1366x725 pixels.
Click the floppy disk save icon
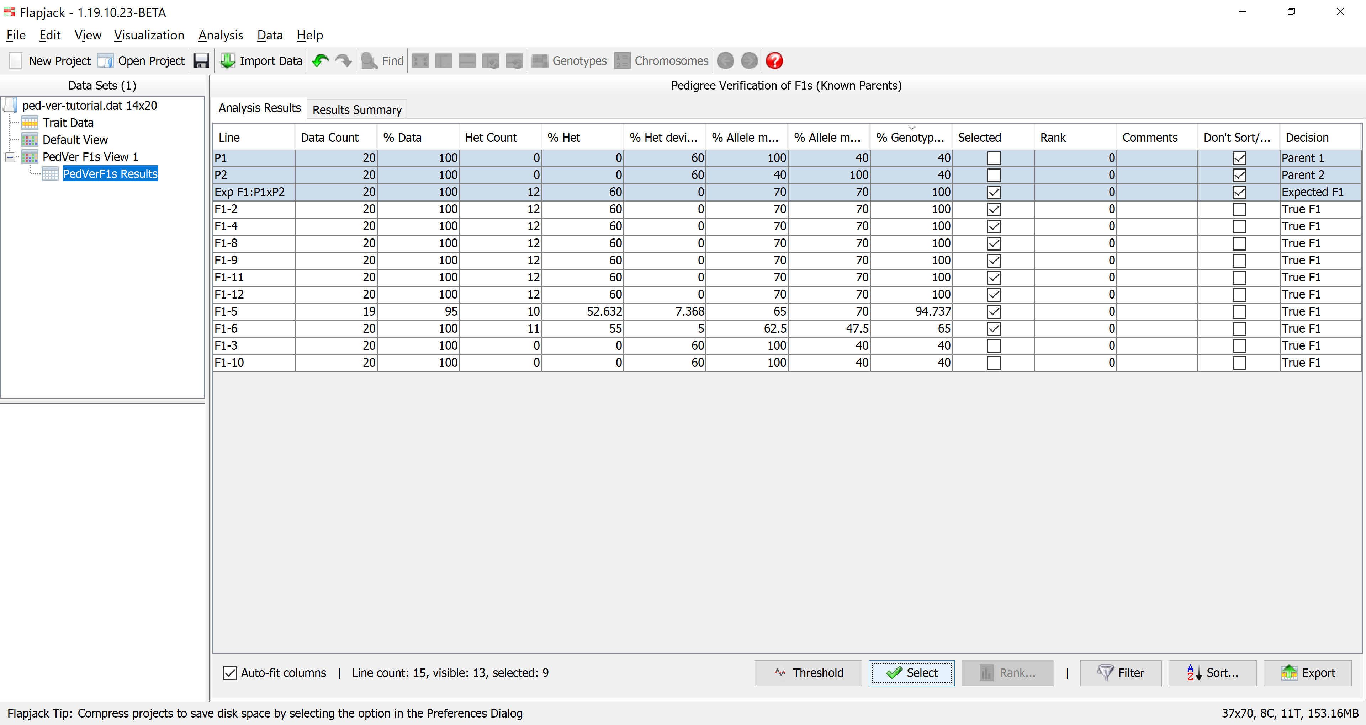(x=201, y=61)
